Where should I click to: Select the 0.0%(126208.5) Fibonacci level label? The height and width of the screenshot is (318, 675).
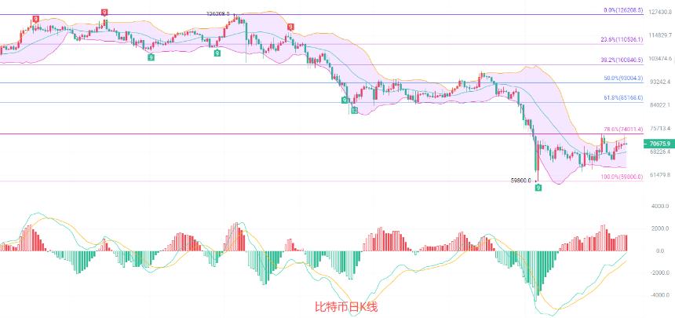pyautogui.click(x=623, y=10)
